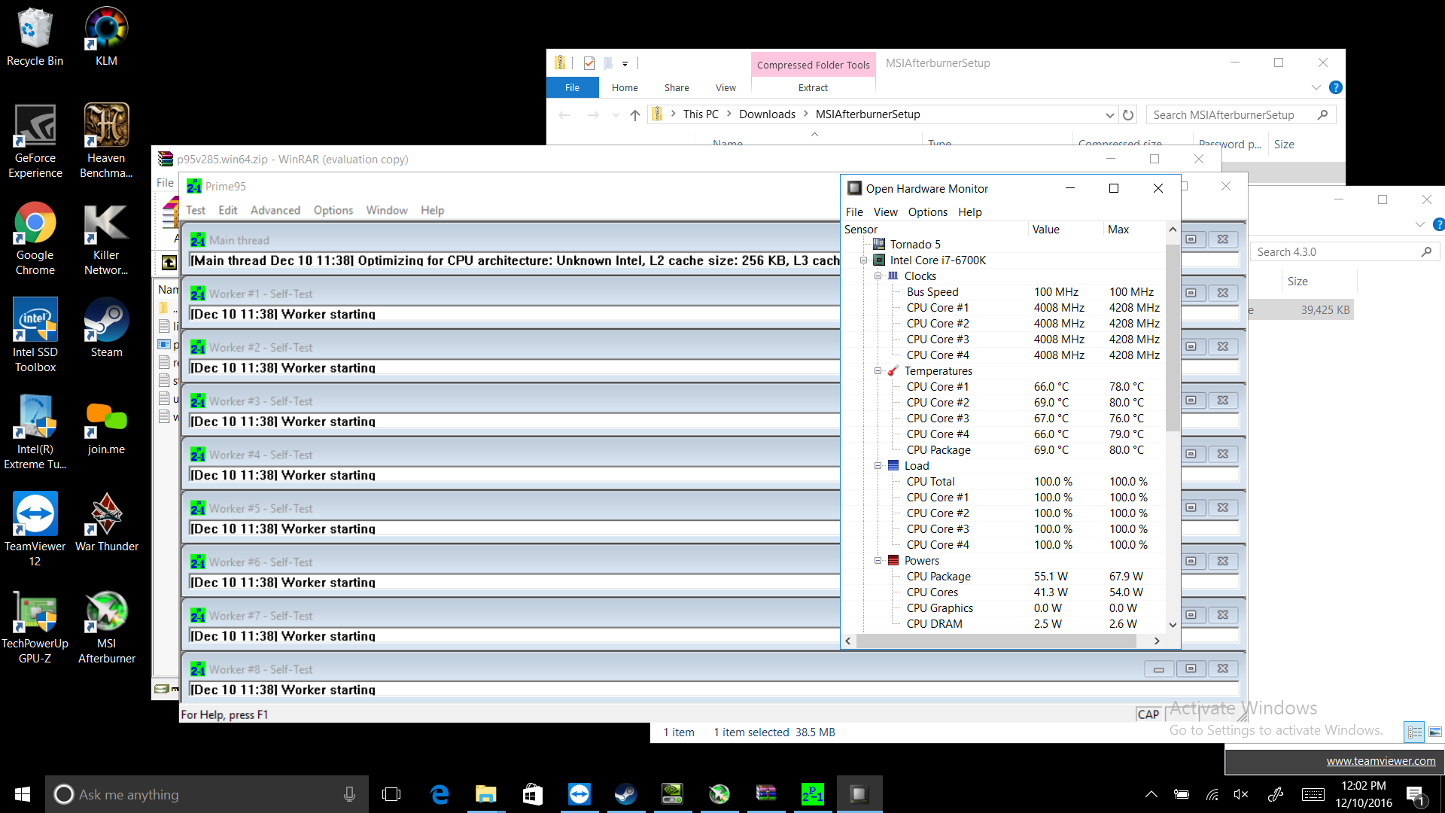The height and width of the screenshot is (813, 1445).
Task: Collapse the Clocks tree group
Action: tap(878, 276)
